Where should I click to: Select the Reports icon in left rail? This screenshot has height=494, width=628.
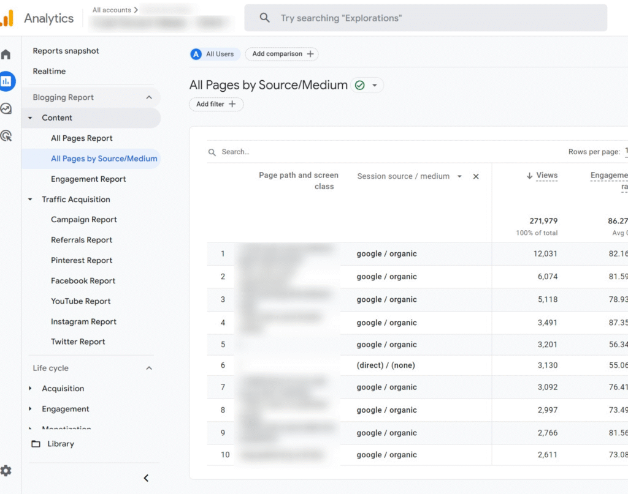point(6,81)
